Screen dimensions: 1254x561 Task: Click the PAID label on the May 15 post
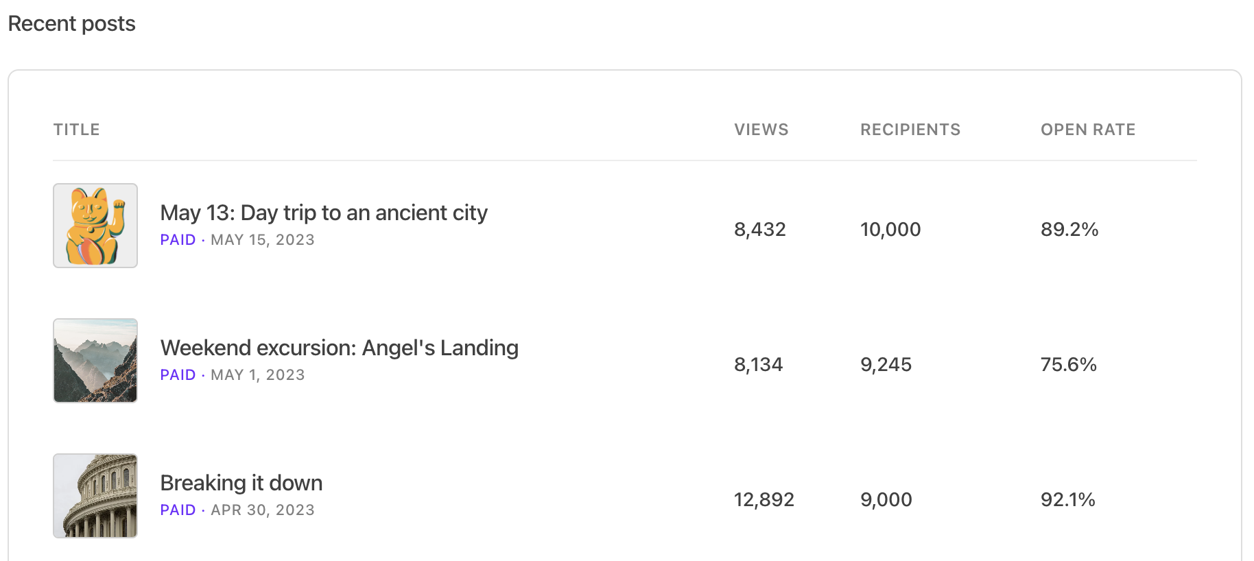coord(178,240)
